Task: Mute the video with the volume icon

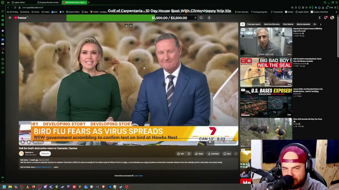Action: [29, 142]
